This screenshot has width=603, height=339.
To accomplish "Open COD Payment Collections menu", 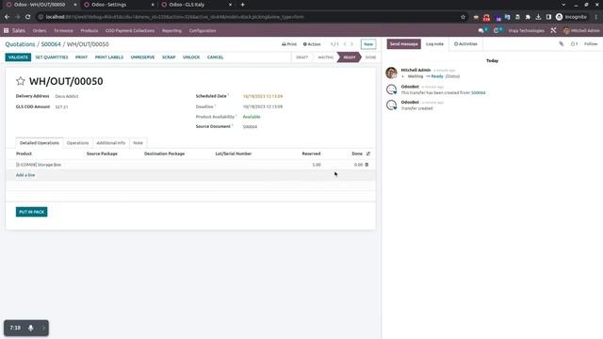I will click(x=130, y=30).
